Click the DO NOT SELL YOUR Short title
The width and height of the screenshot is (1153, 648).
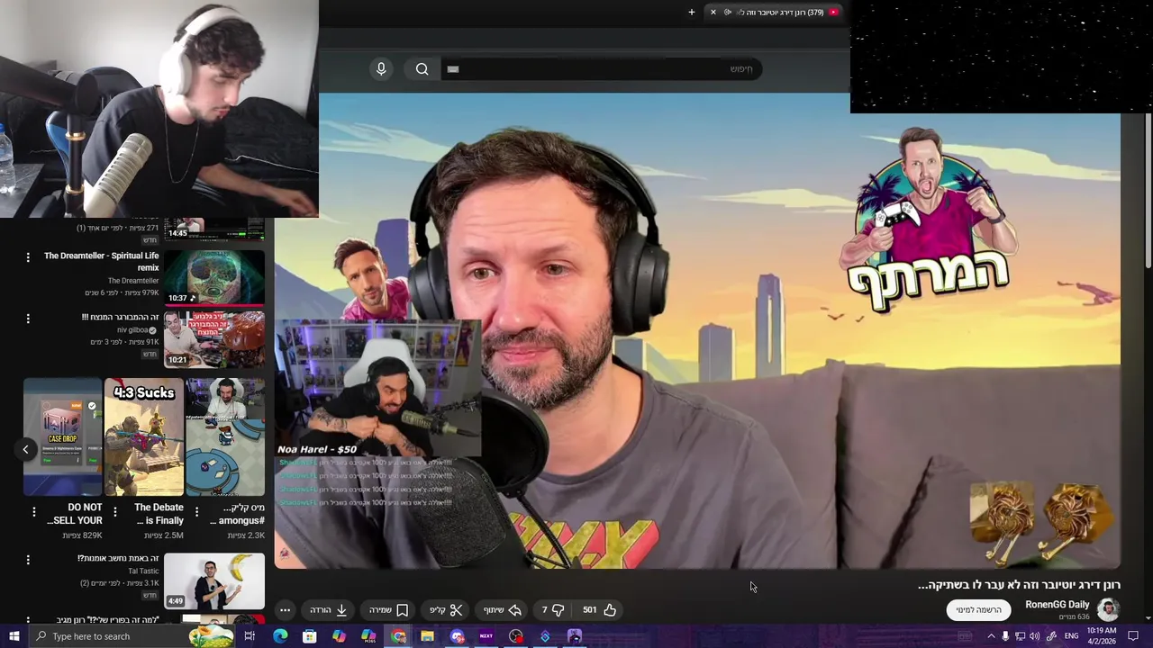pos(77,514)
